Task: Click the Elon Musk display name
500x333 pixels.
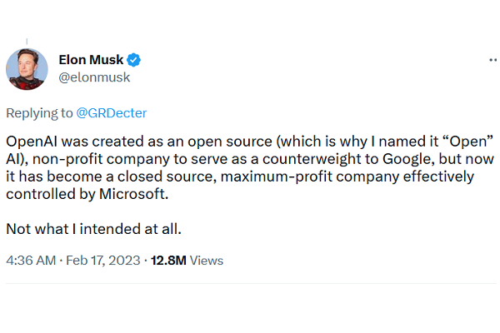Action: point(90,61)
